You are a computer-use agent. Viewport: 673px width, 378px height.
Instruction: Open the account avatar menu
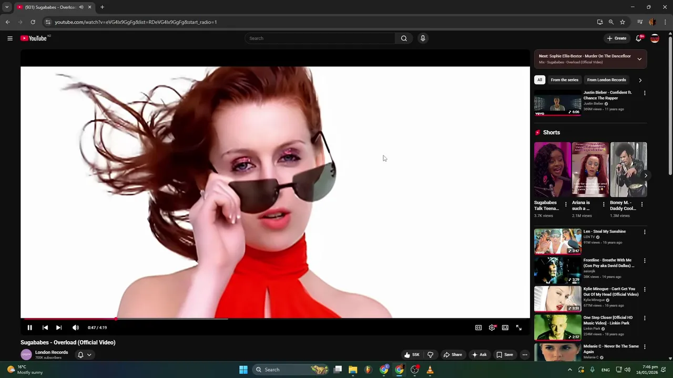tap(655, 38)
